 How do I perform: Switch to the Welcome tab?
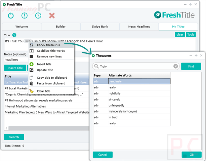click(22, 27)
